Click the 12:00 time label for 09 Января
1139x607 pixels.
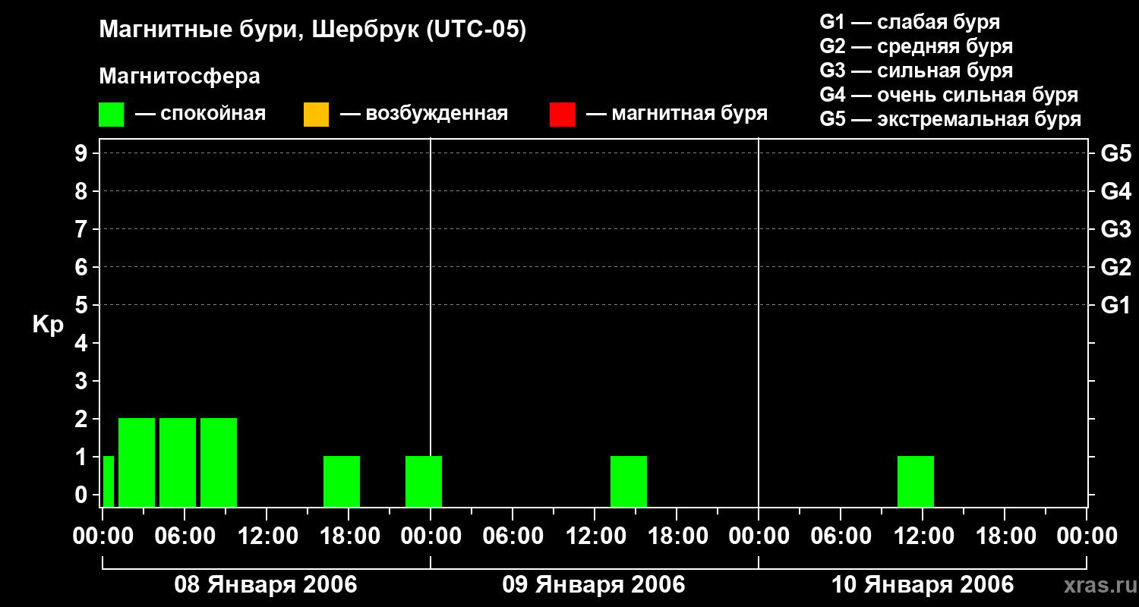tap(595, 536)
